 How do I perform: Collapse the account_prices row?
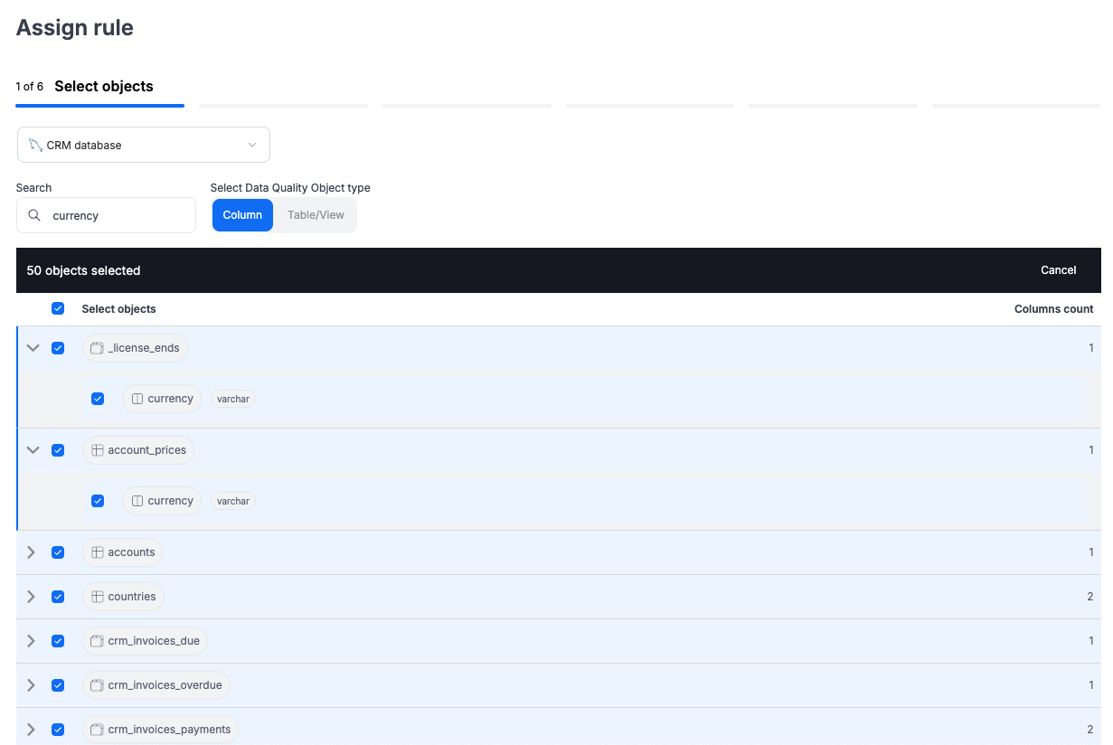point(33,450)
